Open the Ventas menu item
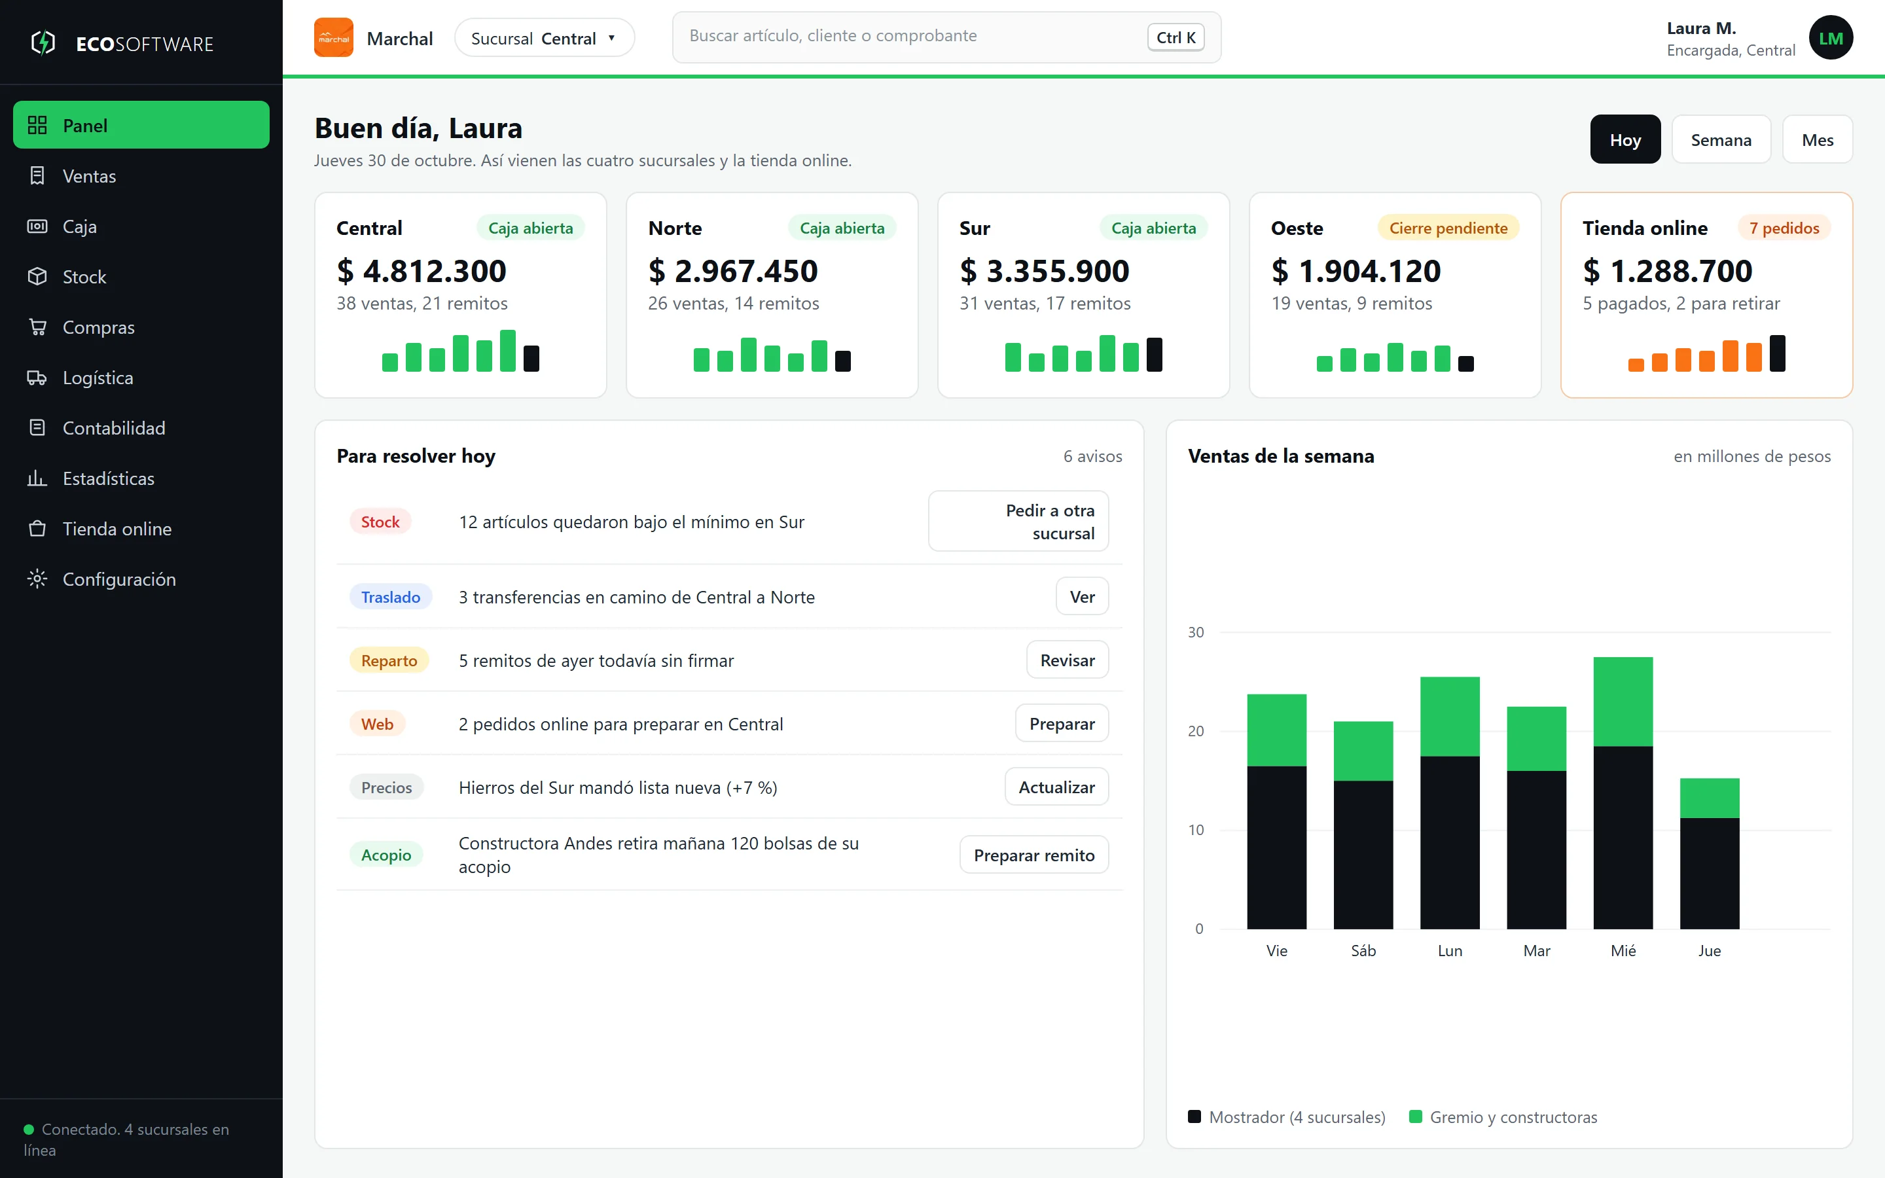Image resolution: width=1885 pixels, height=1178 pixels. (x=141, y=175)
